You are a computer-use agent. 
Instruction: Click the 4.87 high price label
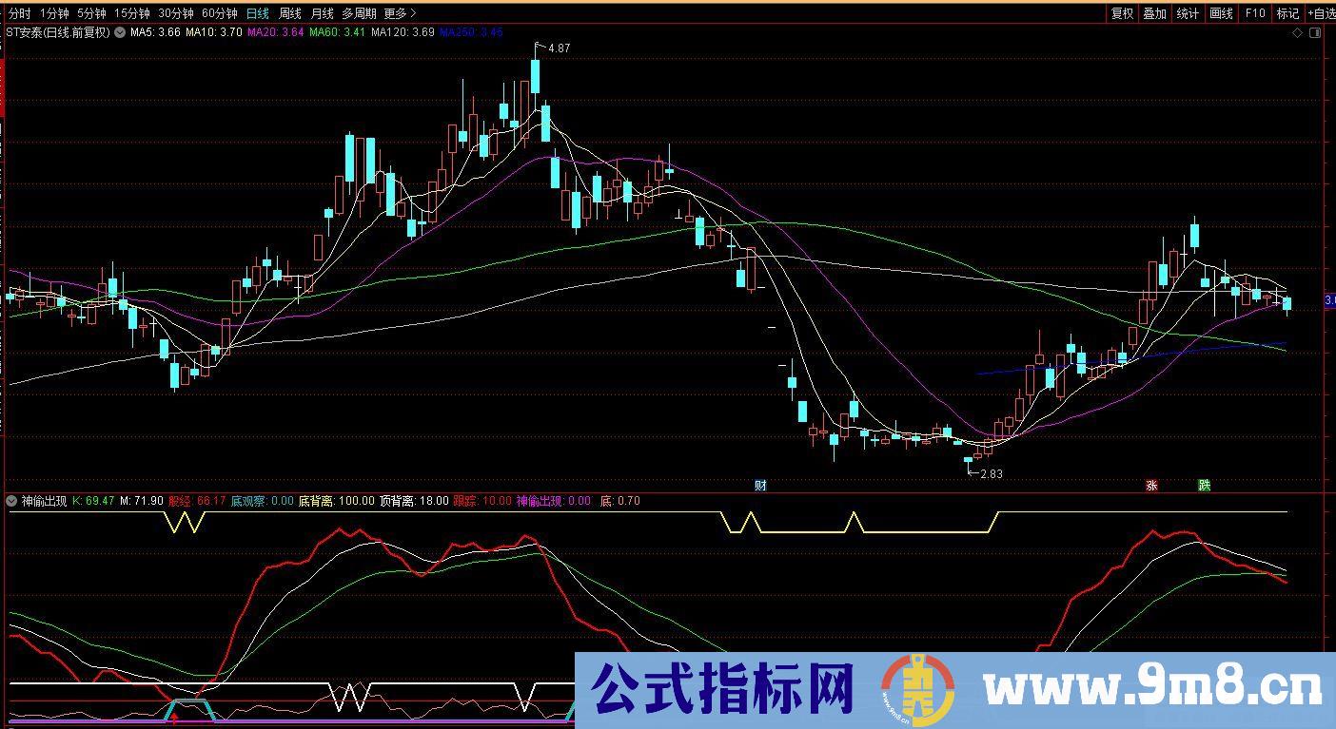560,48
